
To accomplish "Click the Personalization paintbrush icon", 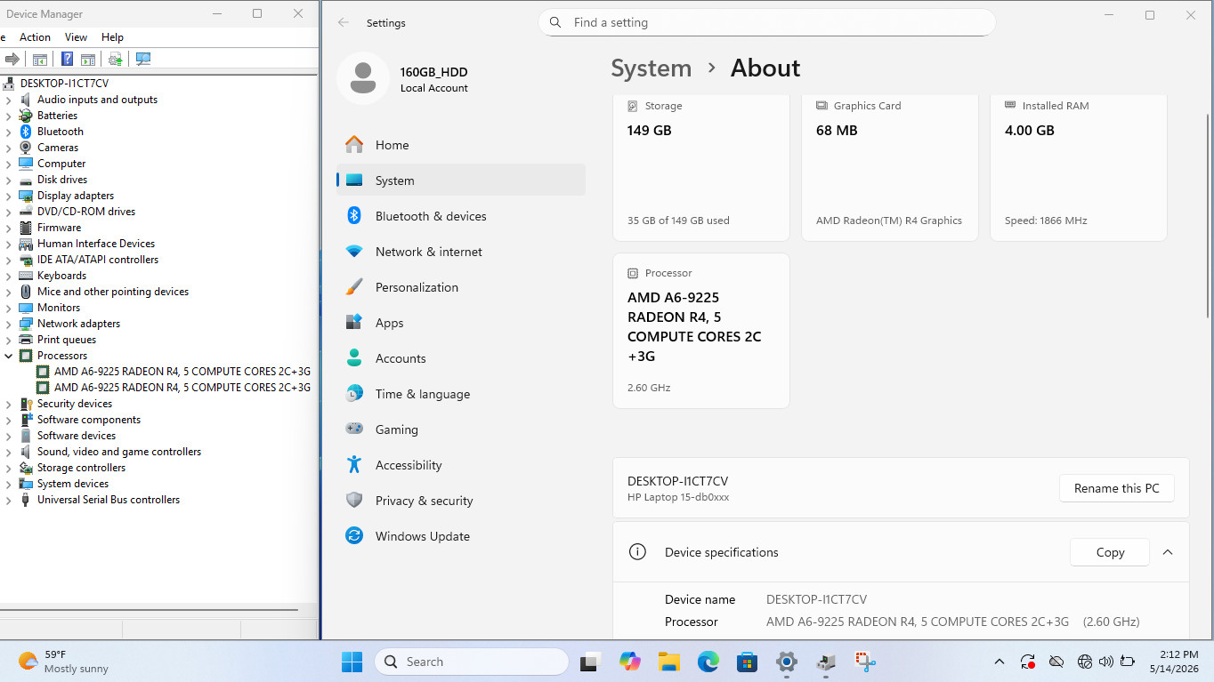I will [354, 287].
